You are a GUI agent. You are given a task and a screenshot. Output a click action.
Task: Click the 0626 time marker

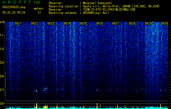(100, 23)
